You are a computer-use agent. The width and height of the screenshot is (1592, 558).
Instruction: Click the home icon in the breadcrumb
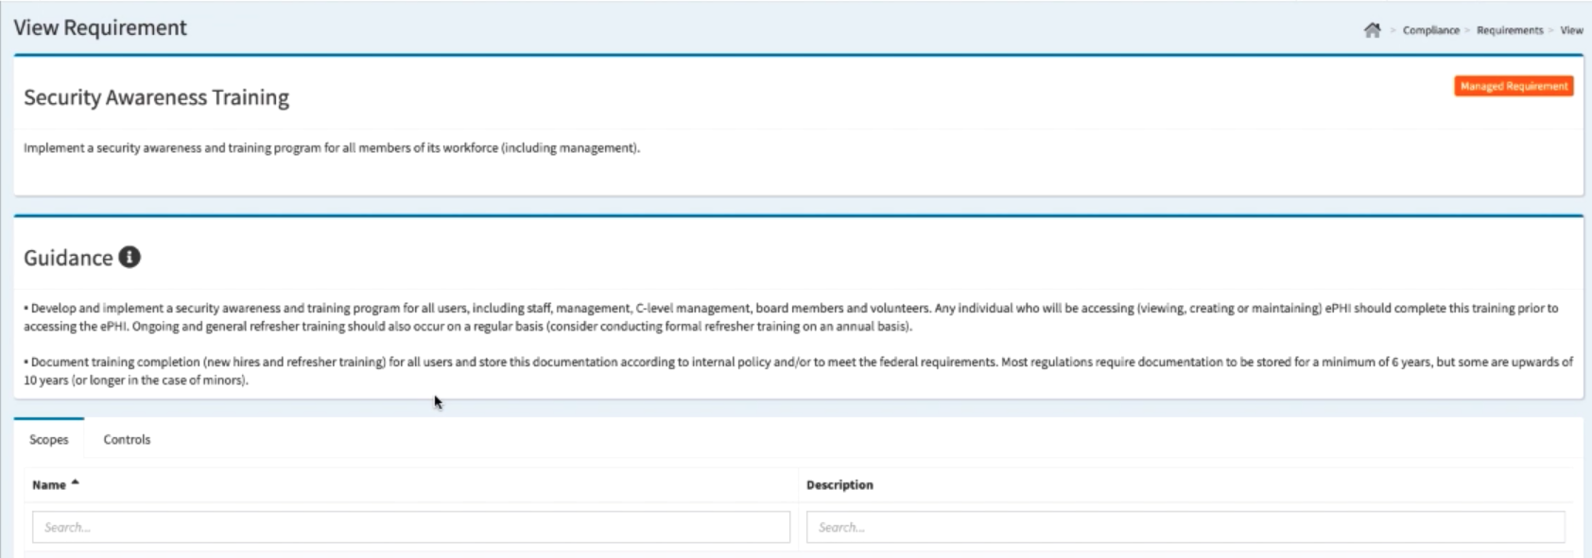(1372, 30)
